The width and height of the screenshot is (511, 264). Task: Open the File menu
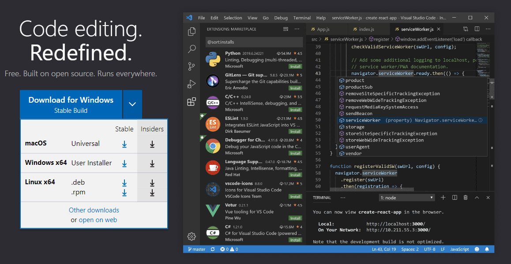(201, 18)
